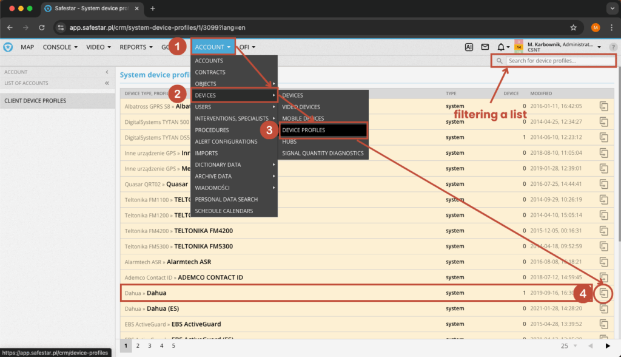
Task: Open the mail messages icon
Action: [x=485, y=47]
